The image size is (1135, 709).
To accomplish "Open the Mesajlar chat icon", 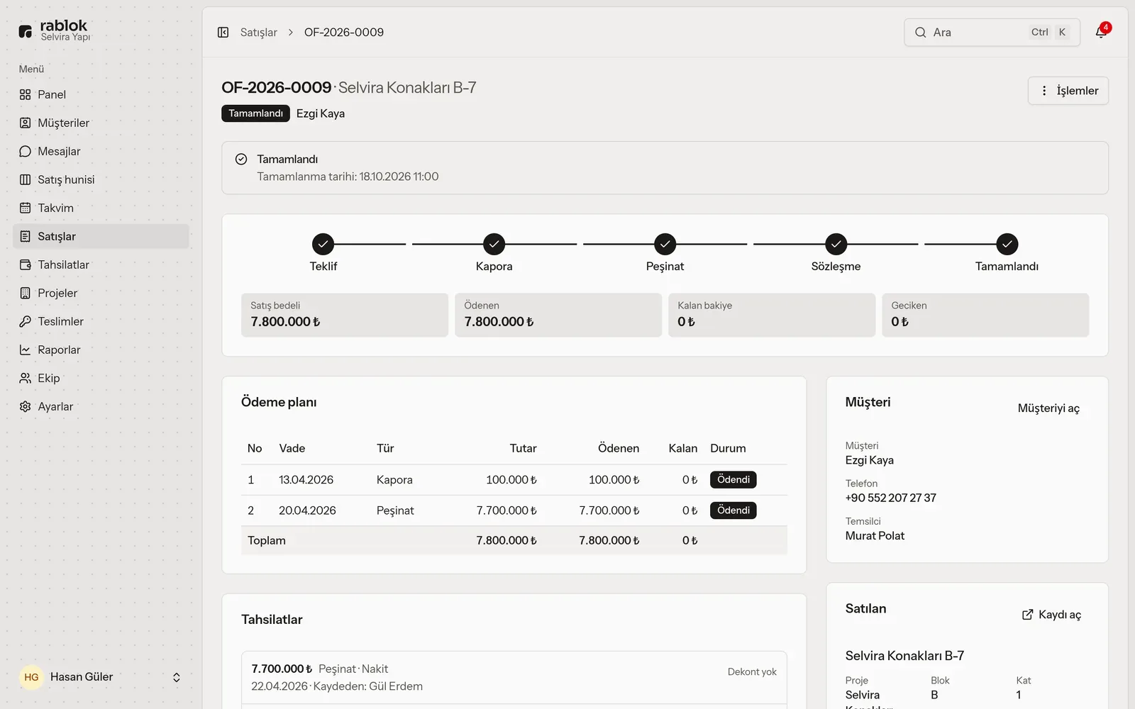I will point(26,151).
